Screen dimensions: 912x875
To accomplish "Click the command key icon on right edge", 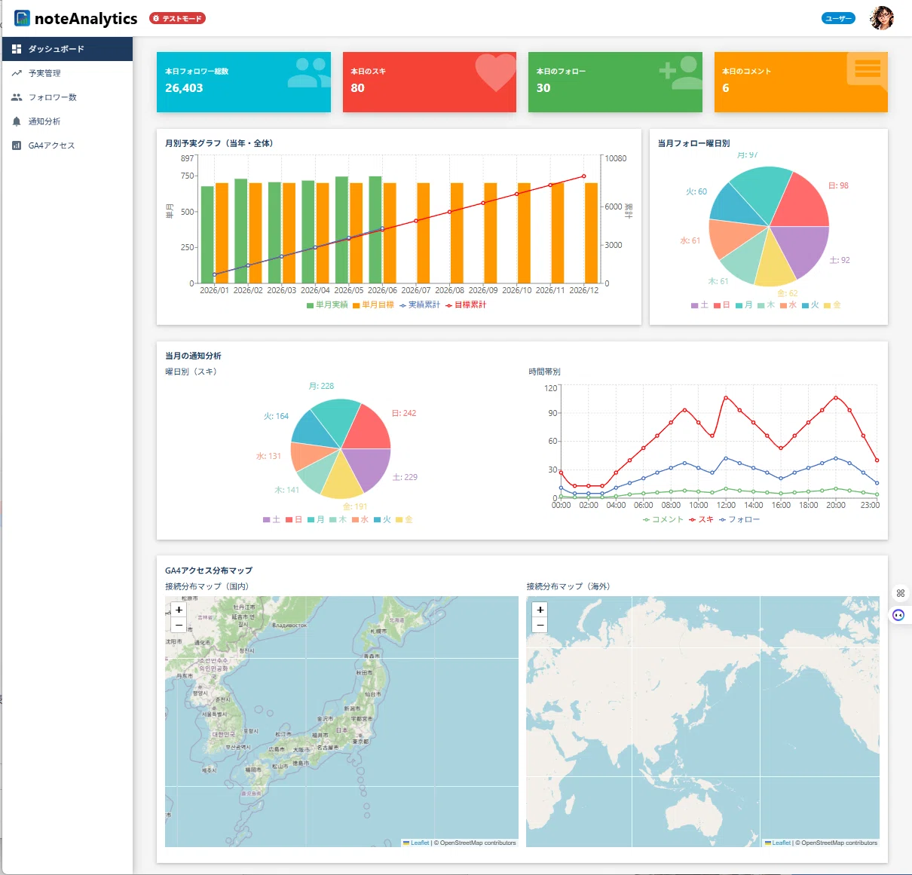I will pyautogui.click(x=900, y=593).
